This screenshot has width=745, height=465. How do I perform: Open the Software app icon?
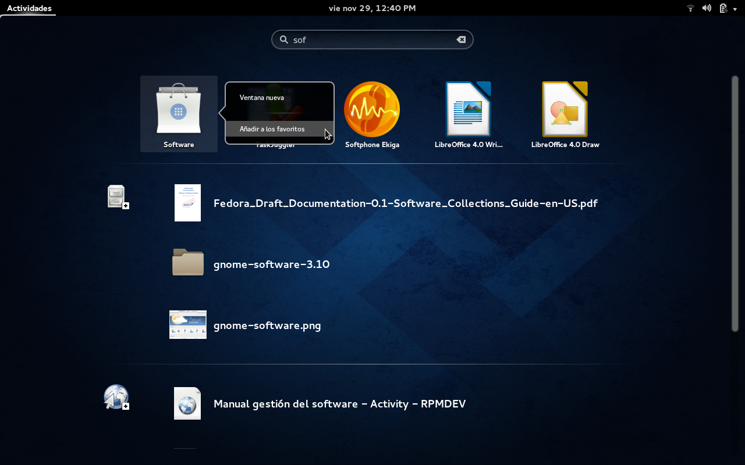[x=179, y=109]
